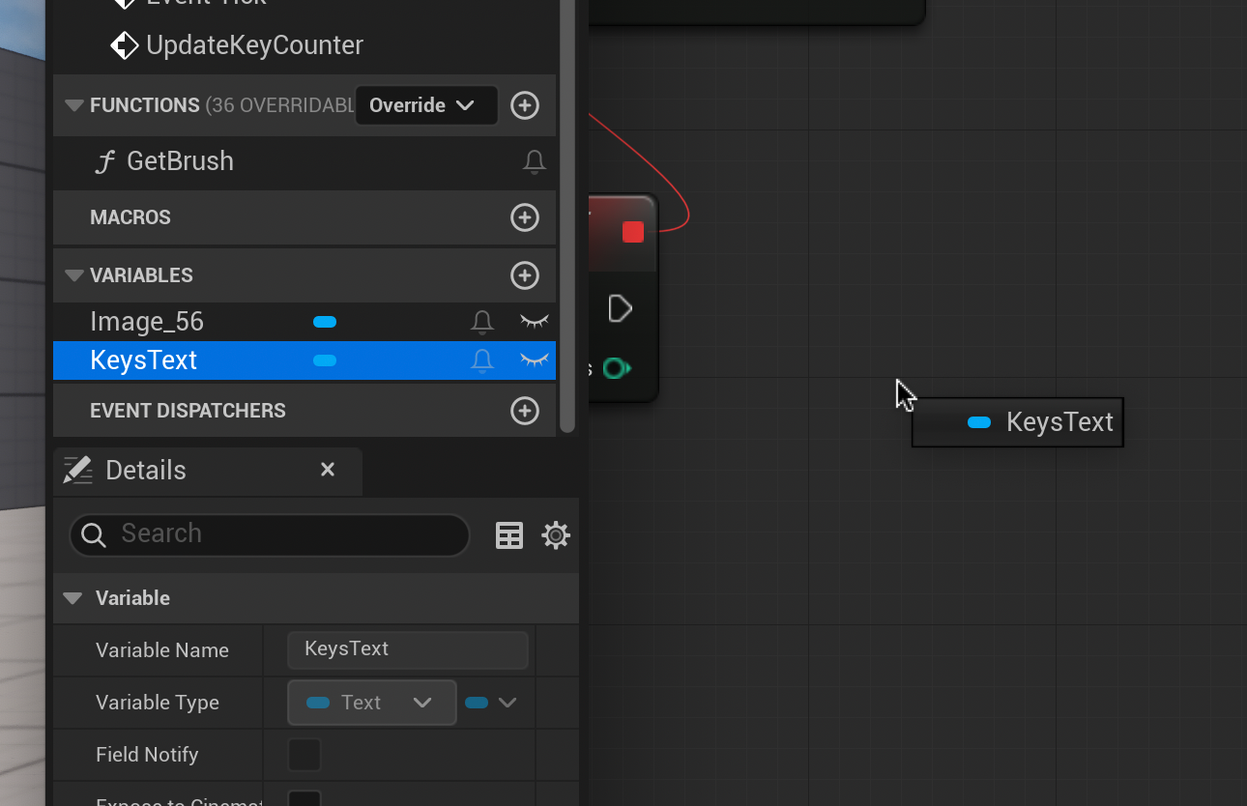Click the Image_56 type color pill
The height and width of the screenshot is (806, 1247).
325,322
